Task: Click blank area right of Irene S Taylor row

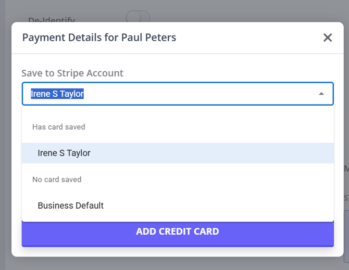Action: click(x=234, y=153)
